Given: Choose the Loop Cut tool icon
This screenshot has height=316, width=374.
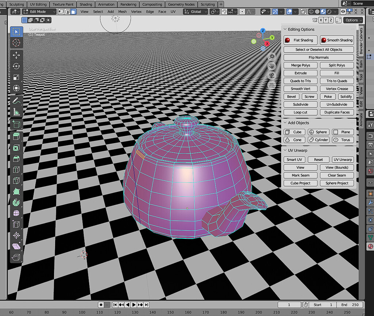Looking at the screenshot, I should 16,170.
